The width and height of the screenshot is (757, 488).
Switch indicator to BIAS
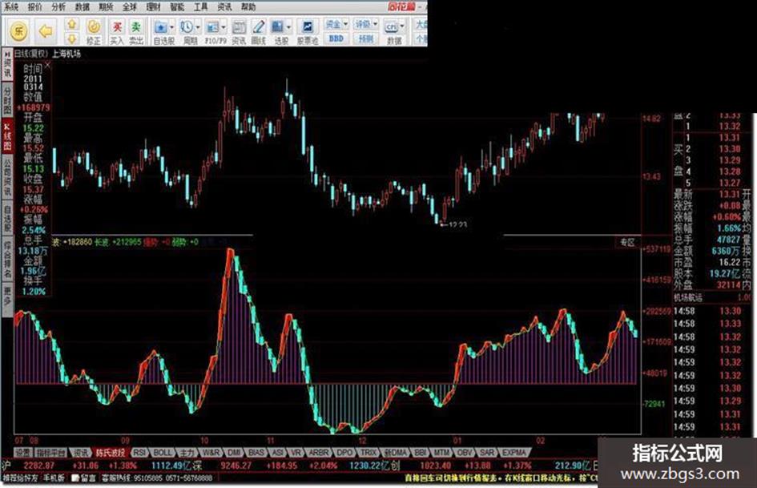pos(256,453)
